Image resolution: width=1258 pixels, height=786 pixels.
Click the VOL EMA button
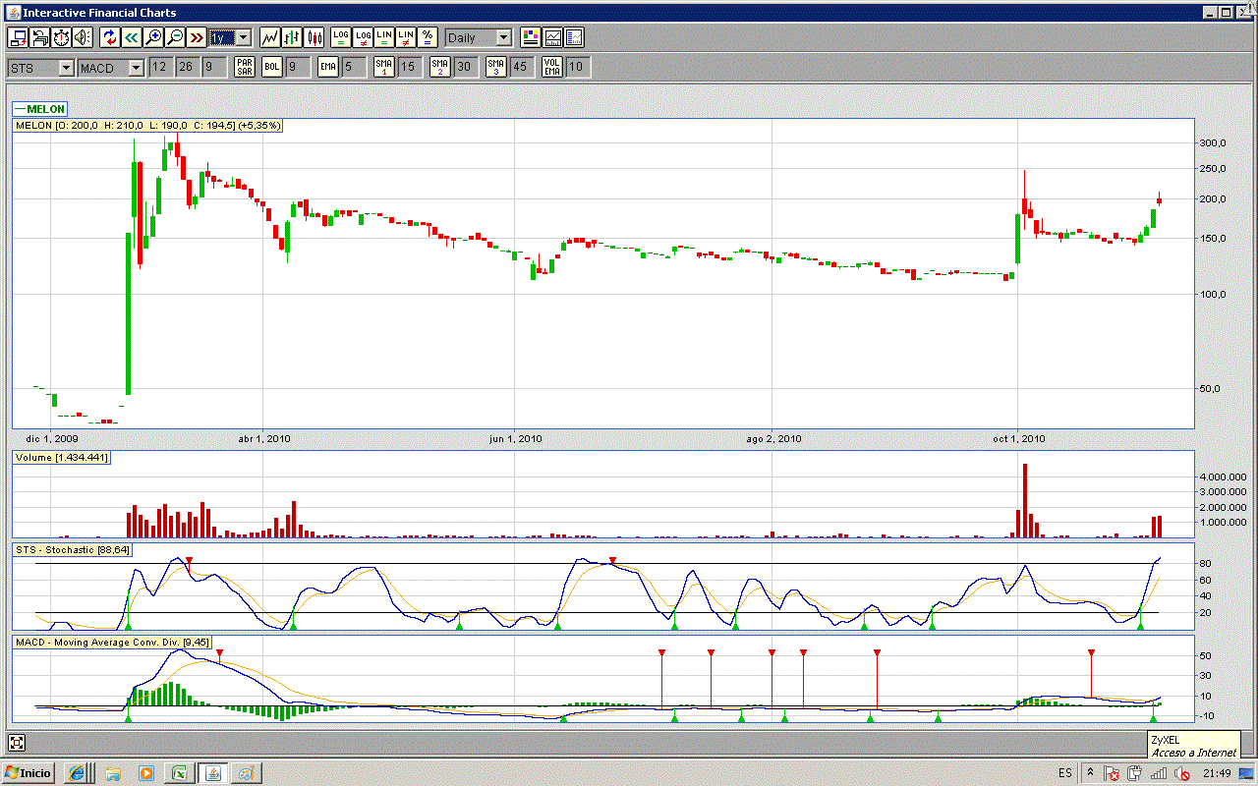[552, 67]
